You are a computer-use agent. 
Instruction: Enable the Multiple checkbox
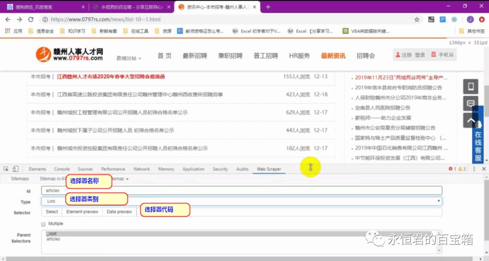pyautogui.click(x=43, y=224)
